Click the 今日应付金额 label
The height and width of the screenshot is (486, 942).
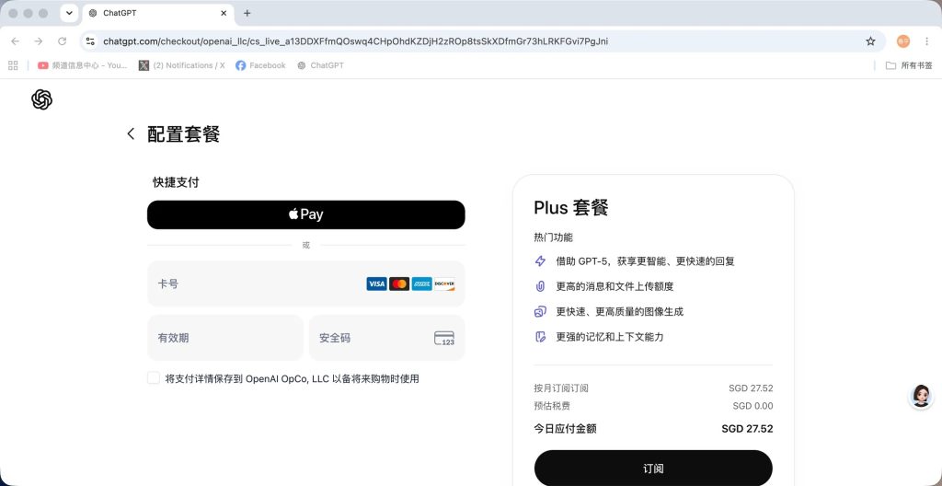click(x=566, y=429)
